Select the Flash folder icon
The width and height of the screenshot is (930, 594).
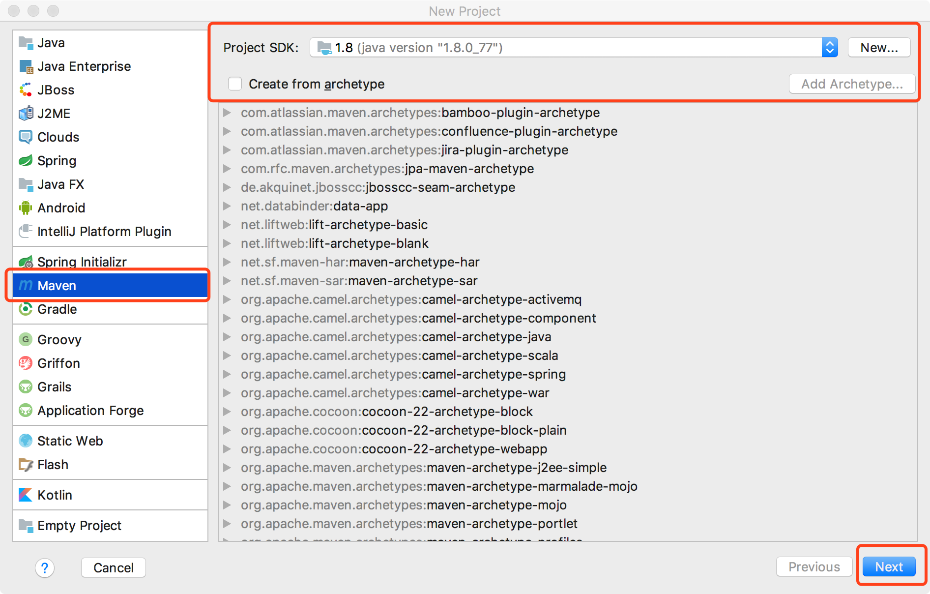pos(26,465)
